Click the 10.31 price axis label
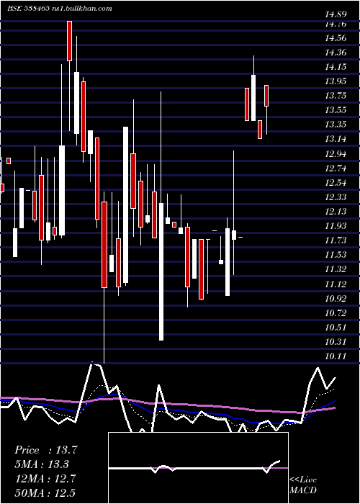 click(336, 341)
